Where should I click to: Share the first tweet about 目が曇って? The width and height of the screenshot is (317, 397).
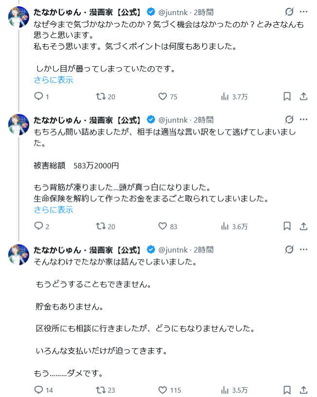tap(303, 96)
